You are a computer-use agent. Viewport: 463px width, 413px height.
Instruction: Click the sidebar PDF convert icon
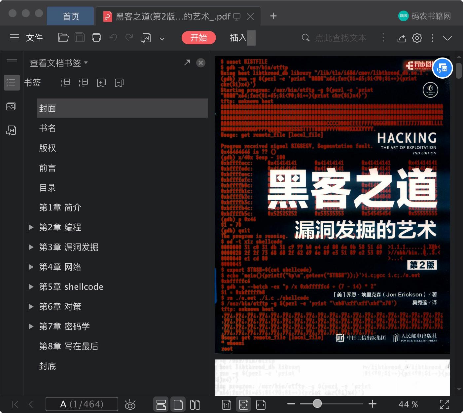pos(11,130)
